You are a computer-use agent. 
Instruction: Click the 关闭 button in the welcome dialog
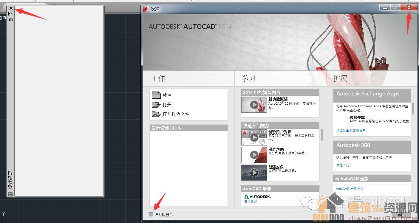401,215
